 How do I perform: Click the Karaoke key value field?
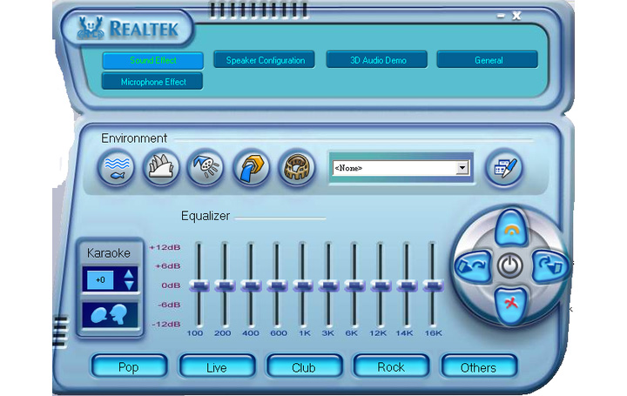coord(101,279)
